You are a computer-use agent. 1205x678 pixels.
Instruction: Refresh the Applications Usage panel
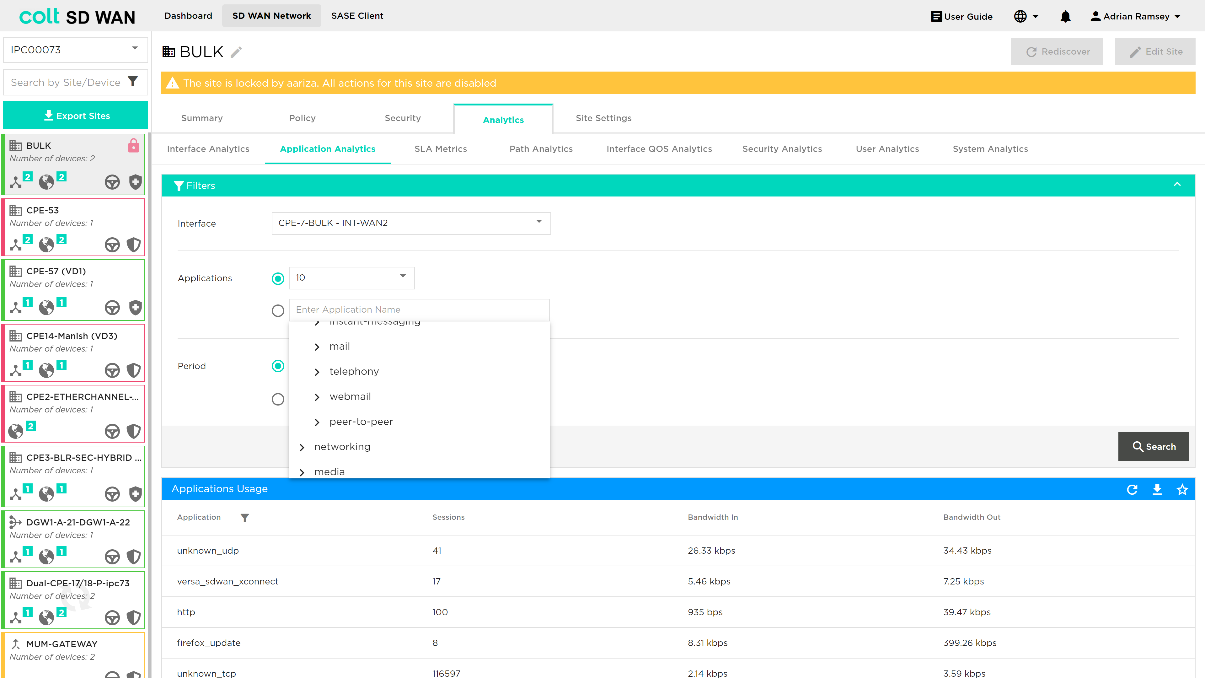coord(1132,489)
